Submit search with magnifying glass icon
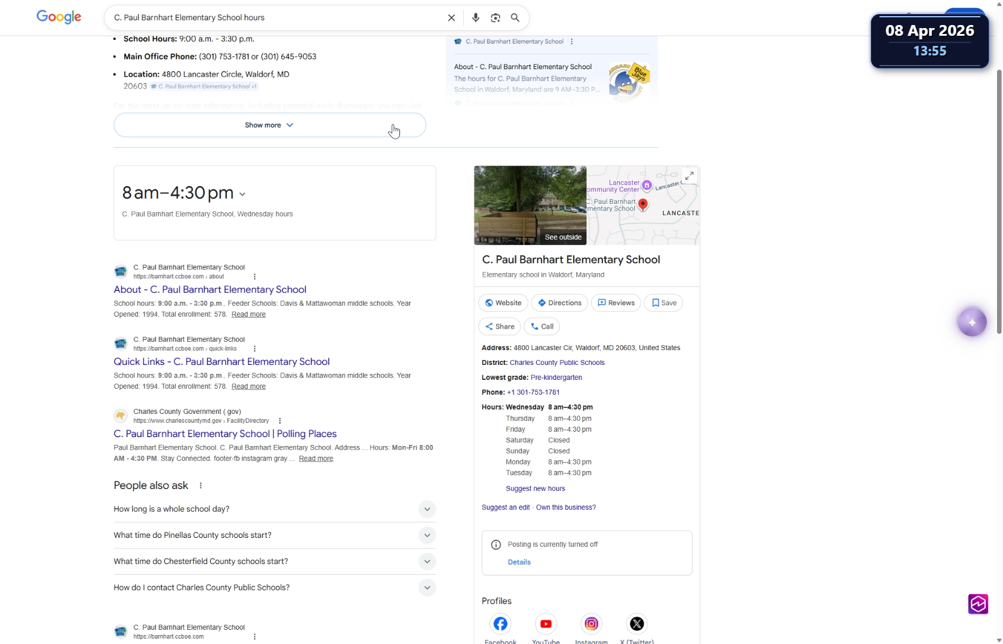Image resolution: width=1003 pixels, height=644 pixels. click(x=515, y=18)
